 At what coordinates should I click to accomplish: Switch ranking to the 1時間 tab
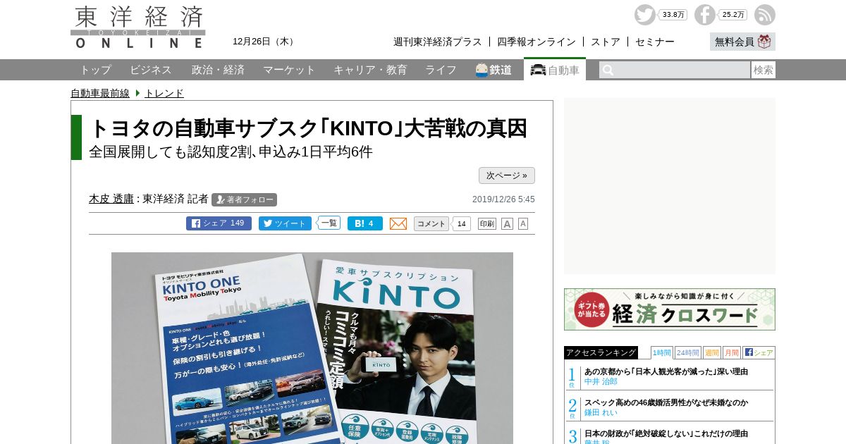662,352
